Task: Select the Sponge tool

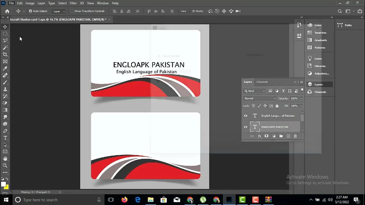Action: 5,124
